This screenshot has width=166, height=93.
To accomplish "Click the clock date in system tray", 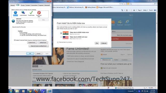I will (x=153, y=91).
